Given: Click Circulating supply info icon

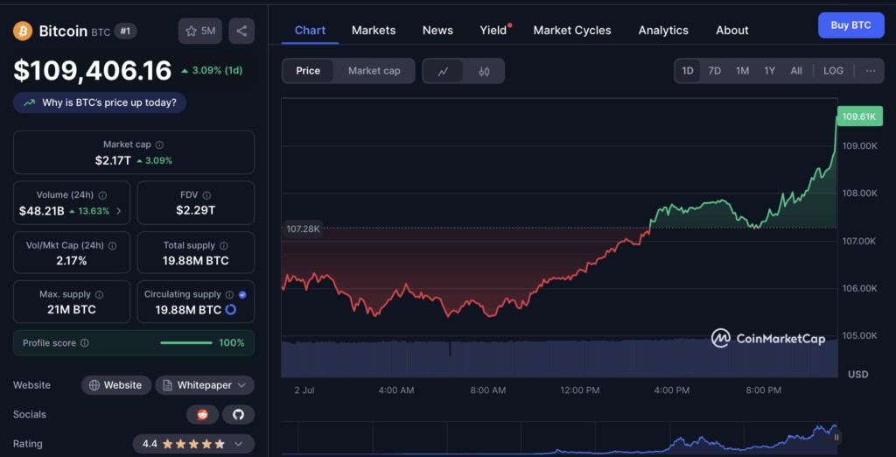Looking at the screenshot, I should pos(229,294).
